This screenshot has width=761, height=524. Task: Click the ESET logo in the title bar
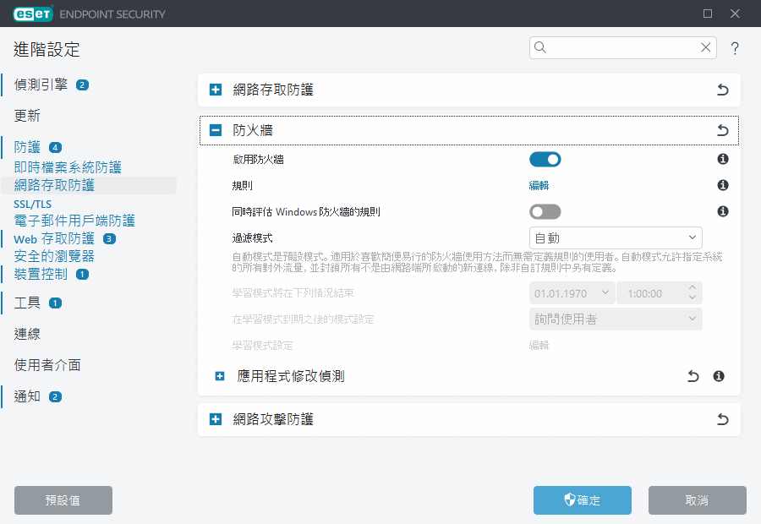(33, 14)
